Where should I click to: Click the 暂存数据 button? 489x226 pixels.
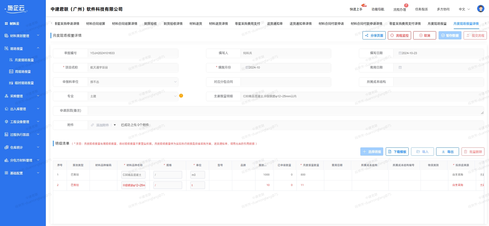point(450,35)
